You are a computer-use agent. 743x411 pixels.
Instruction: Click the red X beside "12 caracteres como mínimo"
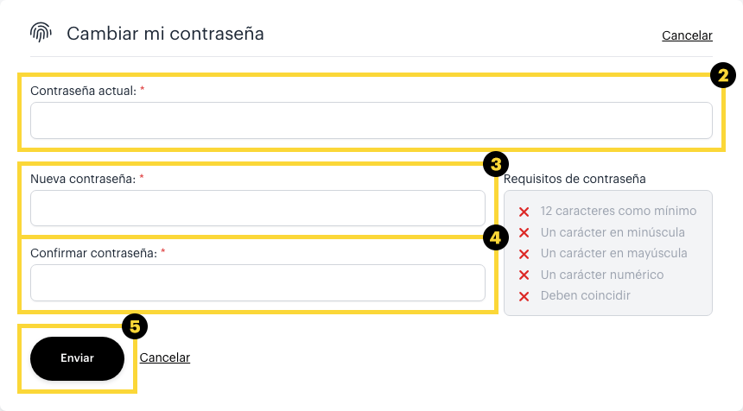pos(524,212)
